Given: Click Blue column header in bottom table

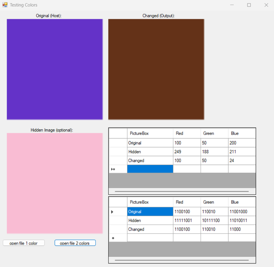Looking at the screenshot, I should pos(242,202).
